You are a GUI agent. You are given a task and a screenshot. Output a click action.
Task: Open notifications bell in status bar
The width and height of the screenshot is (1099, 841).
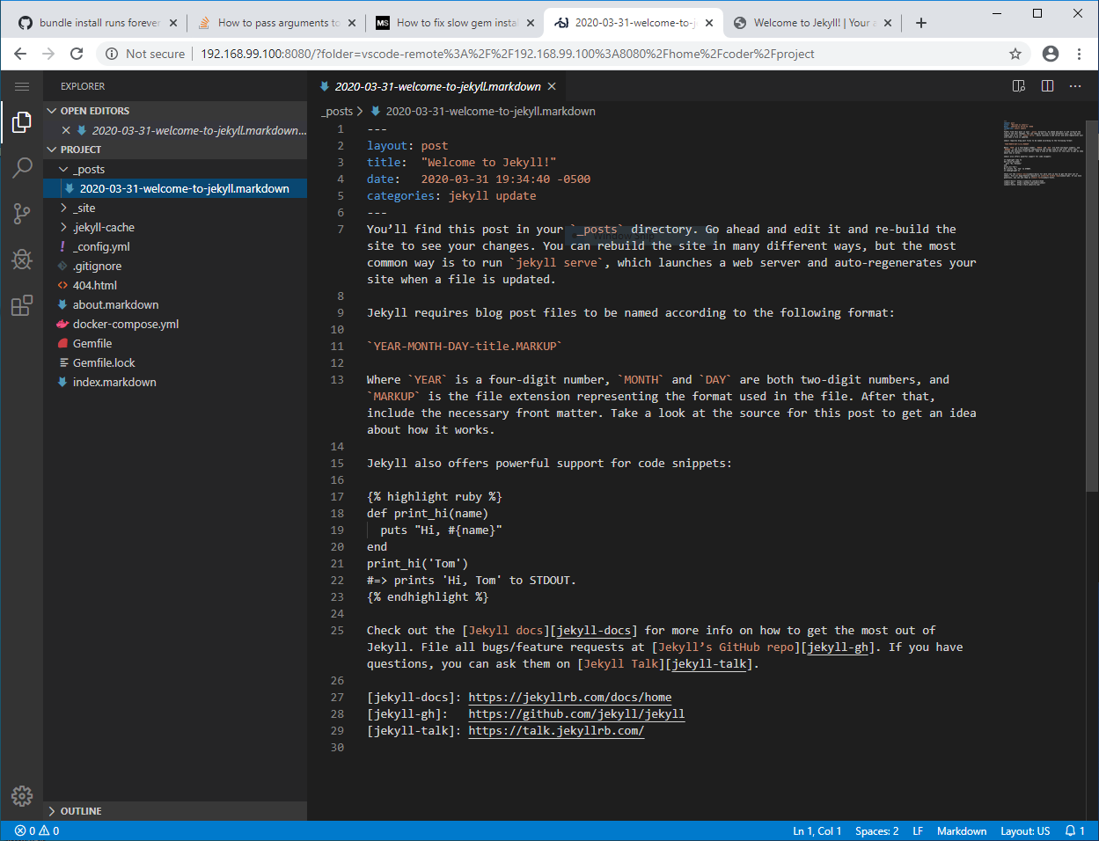click(x=1074, y=830)
